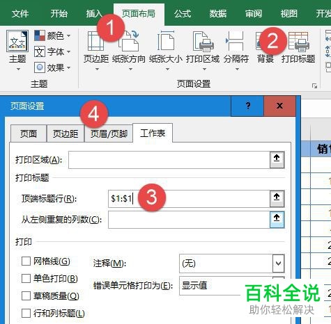
Task: Expand the Print Area (打印区域) dropdown arrow
Action: click(204, 69)
